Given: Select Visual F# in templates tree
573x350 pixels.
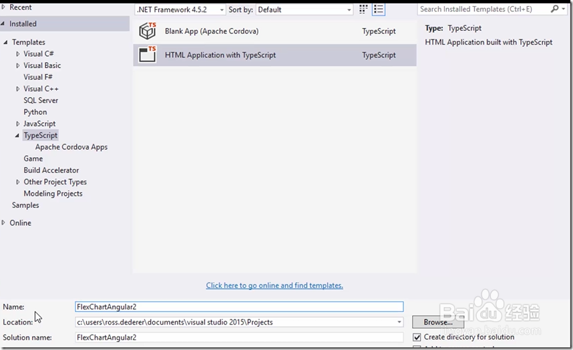Looking at the screenshot, I should pyautogui.click(x=38, y=77).
